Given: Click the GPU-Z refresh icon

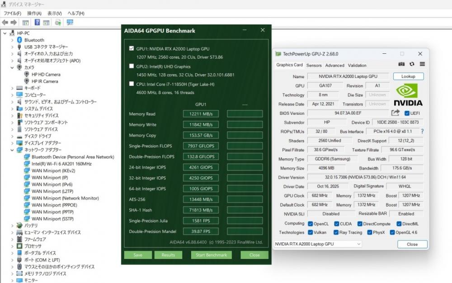Looking at the screenshot, I should tap(412, 65).
